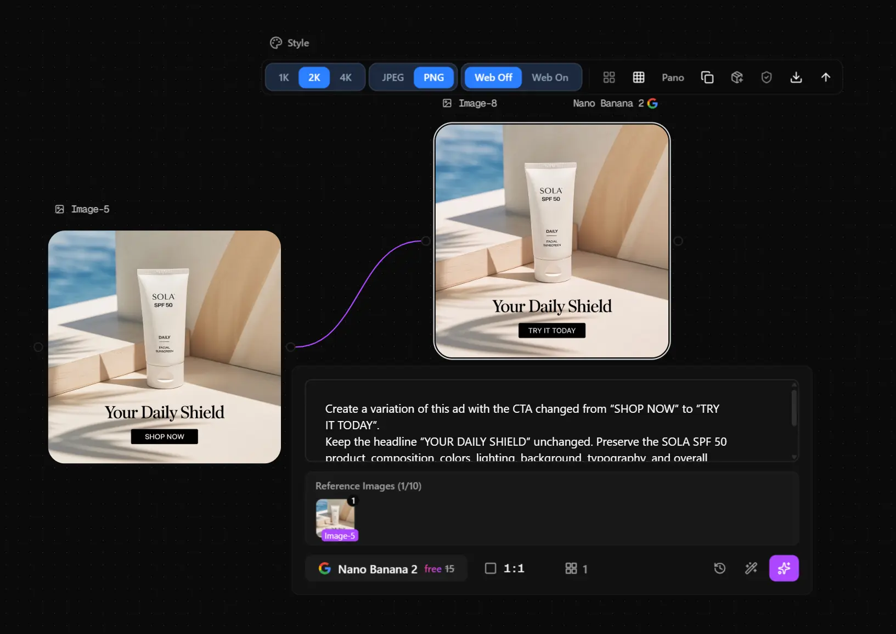This screenshot has width=896, height=634.
Task: Click the left connector port of Image-5
Action: 38,347
